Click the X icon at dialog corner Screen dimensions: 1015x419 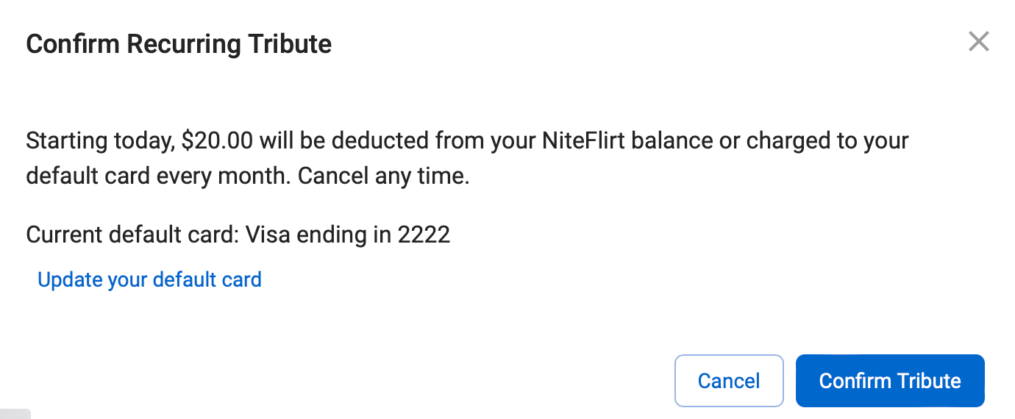[x=978, y=42]
